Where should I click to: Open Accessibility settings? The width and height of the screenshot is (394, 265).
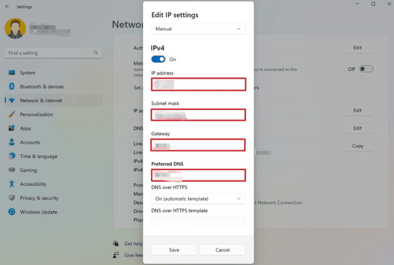pyautogui.click(x=53, y=184)
